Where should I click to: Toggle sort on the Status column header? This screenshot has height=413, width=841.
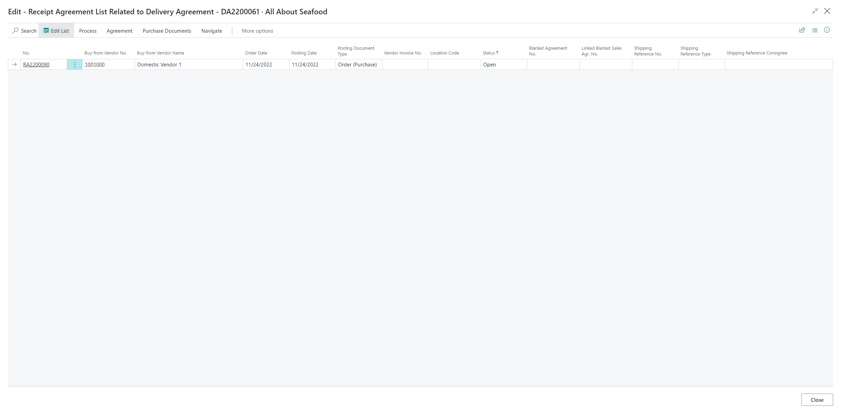click(x=490, y=53)
